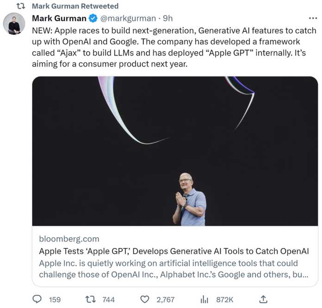Viewport: 322px width, 308px height.
Task: Open the bloomberg.com domain link
Action: [69, 239]
